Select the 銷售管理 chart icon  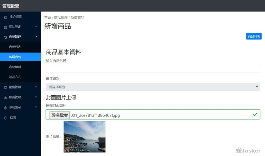(5, 87)
